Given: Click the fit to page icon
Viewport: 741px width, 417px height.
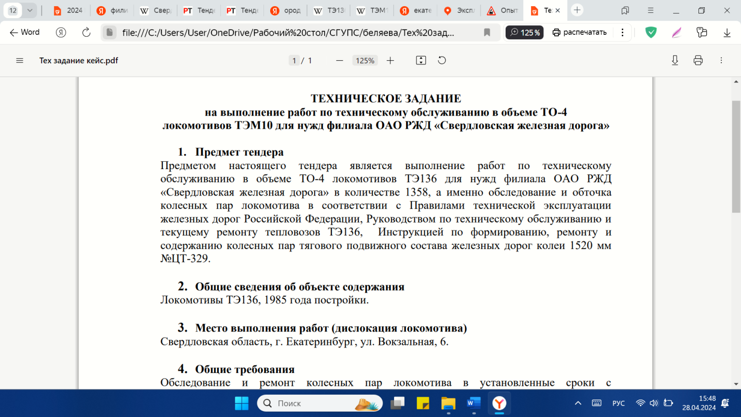Looking at the screenshot, I should pyautogui.click(x=421, y=61).
